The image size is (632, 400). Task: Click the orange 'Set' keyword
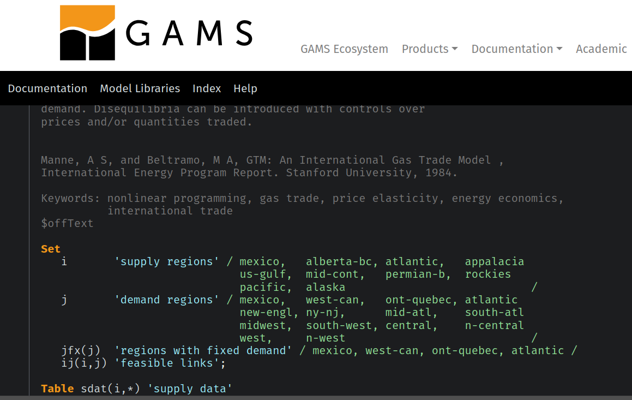[x=50, y=249]
